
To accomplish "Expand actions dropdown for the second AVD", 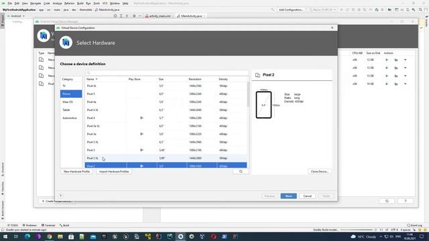I will click(405, 68).
